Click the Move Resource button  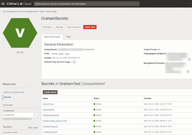(74, 27)
